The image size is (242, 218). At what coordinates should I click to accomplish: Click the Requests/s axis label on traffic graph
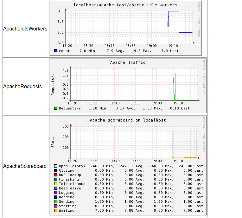pos(53,84)
